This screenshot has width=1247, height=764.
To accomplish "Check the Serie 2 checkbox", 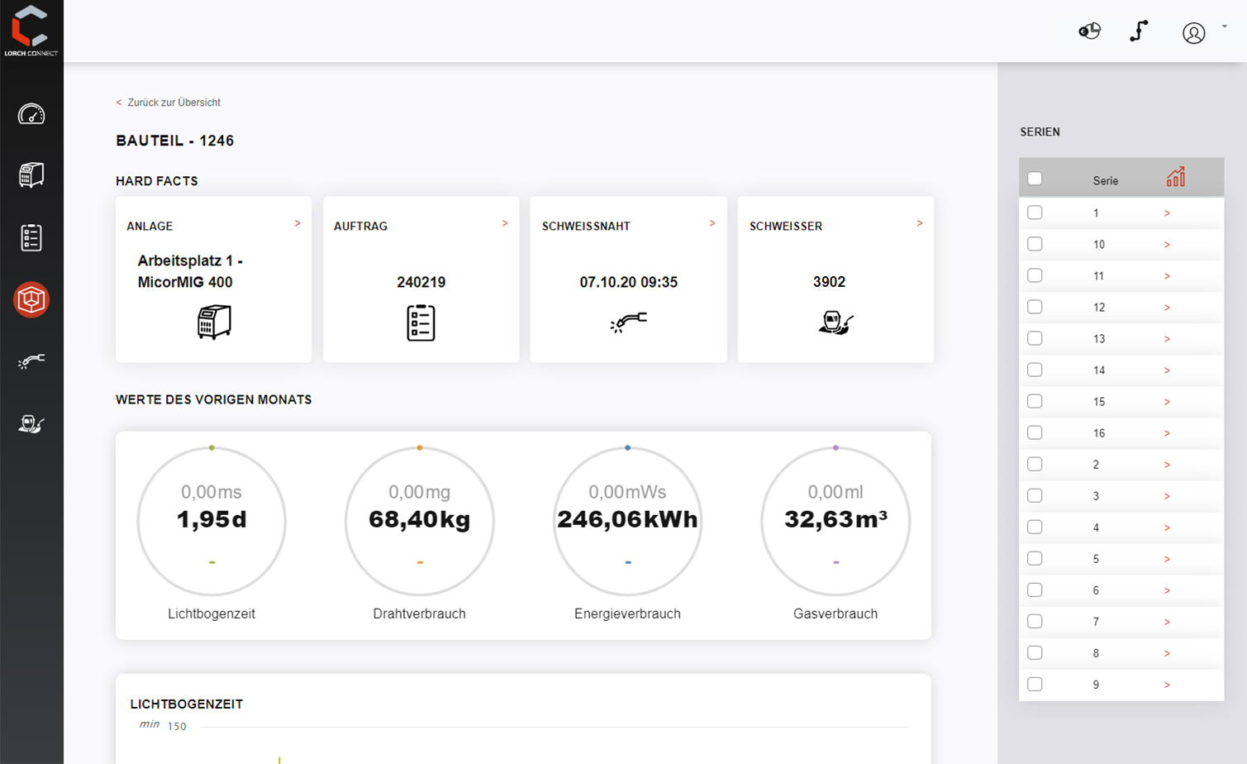I will [1035, 464].
